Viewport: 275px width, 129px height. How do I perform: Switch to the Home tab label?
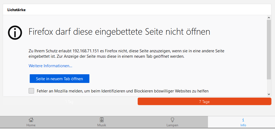coord(31,125)
